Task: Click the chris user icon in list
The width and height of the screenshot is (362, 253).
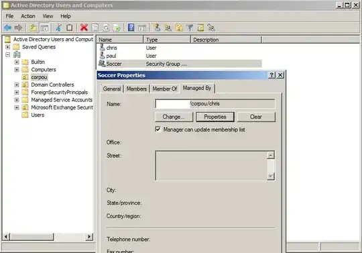Action: coord(102,48)
